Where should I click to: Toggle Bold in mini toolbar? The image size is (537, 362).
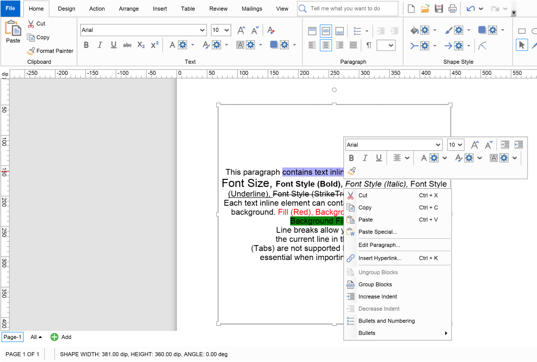point(351,158)
